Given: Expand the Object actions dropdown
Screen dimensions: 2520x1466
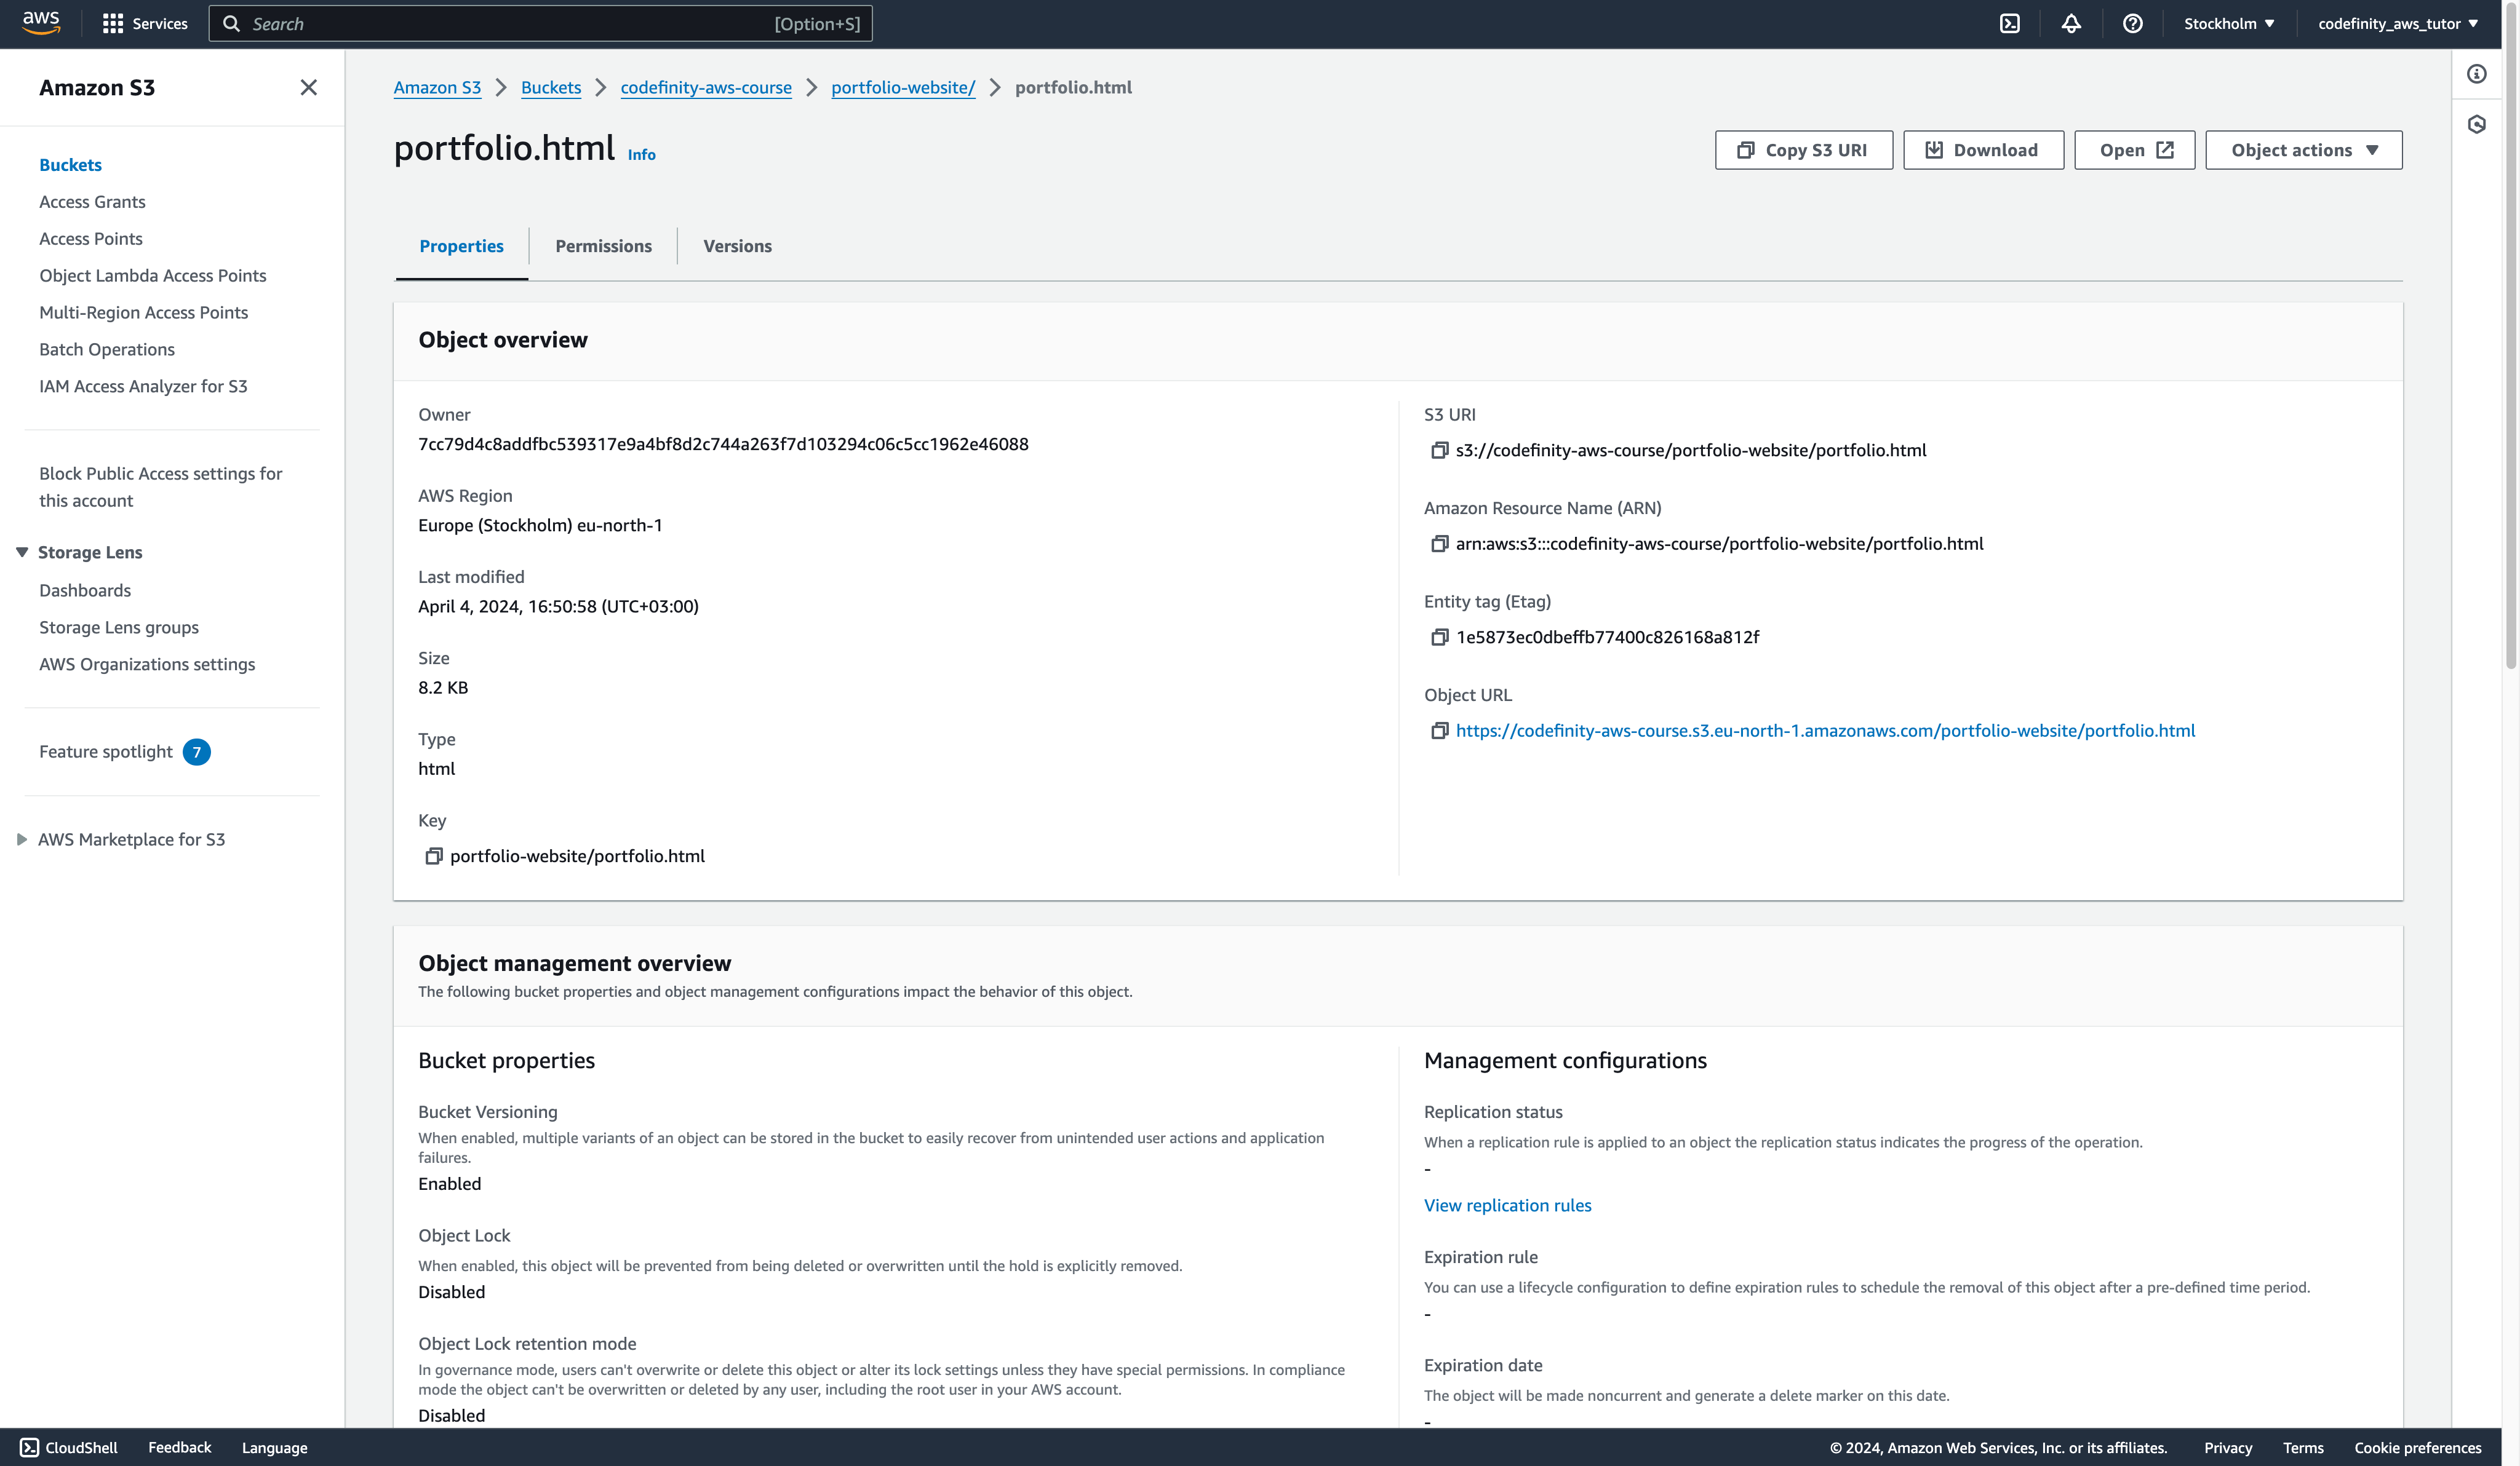Looking at the screenshot, I should (x=2303, y=150).
